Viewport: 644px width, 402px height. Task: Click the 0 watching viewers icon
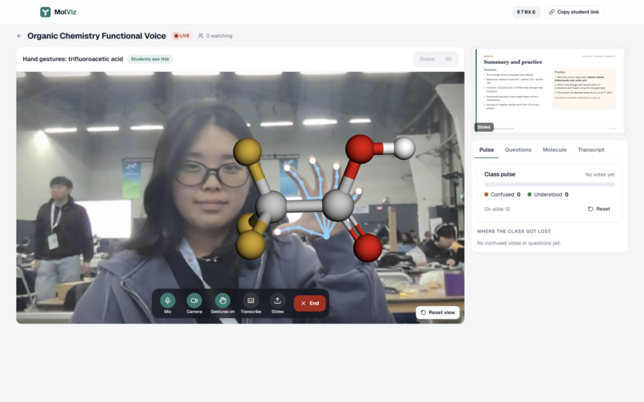point(201,36)
